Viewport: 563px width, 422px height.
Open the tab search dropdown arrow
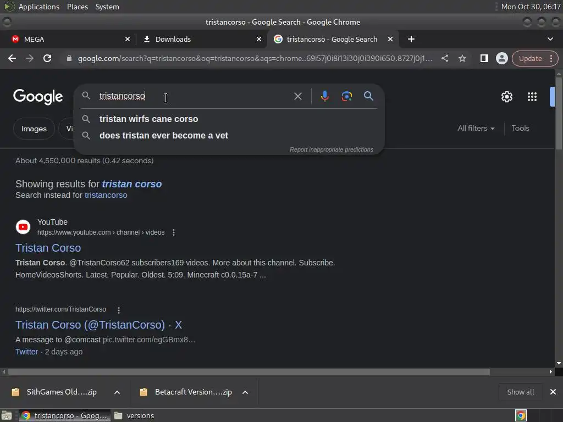pyautogui.click(x=550, y=39)
